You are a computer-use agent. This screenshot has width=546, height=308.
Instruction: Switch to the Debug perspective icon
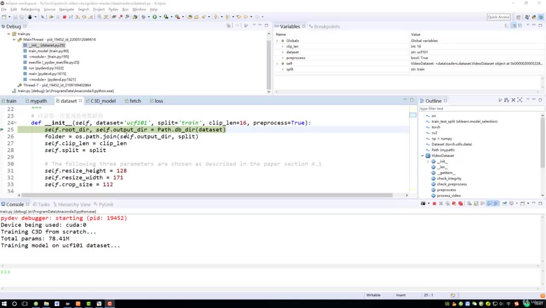(541, 17)
